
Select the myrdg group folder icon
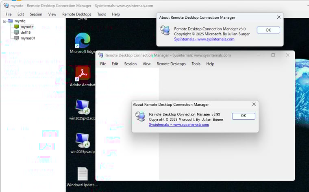click(x=11, y=21)
